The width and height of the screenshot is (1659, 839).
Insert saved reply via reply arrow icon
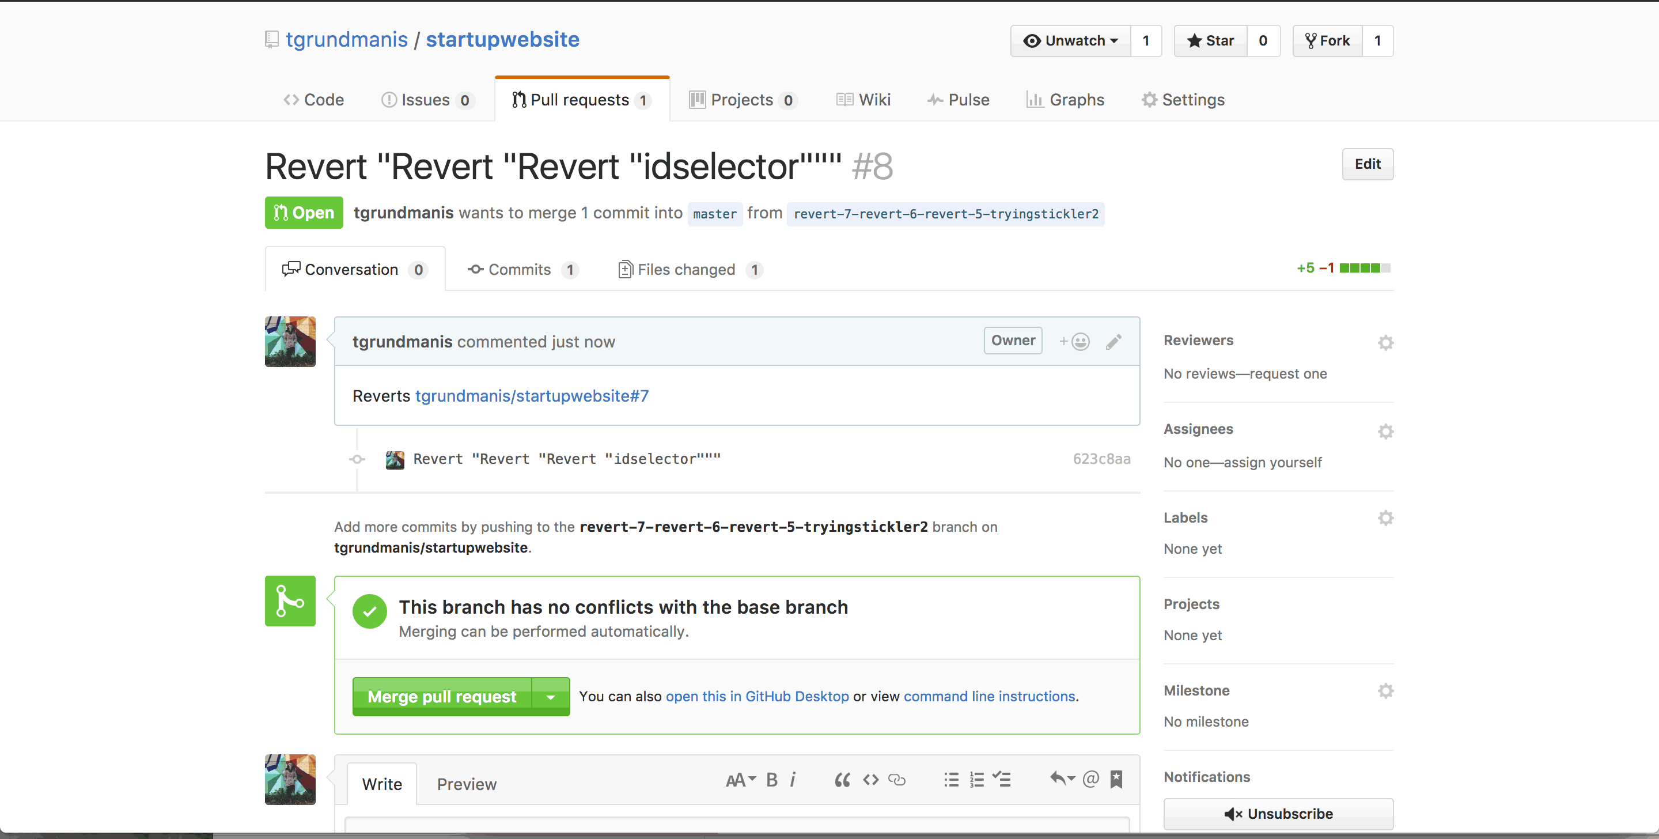point(1061,778)
